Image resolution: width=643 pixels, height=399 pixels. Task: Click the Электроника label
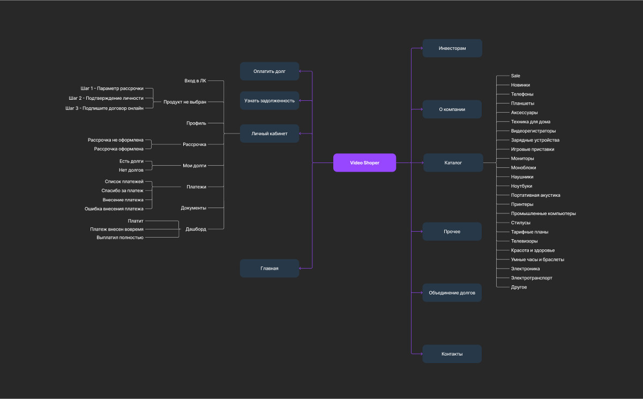pyautogui.click(x=526, y=269)
